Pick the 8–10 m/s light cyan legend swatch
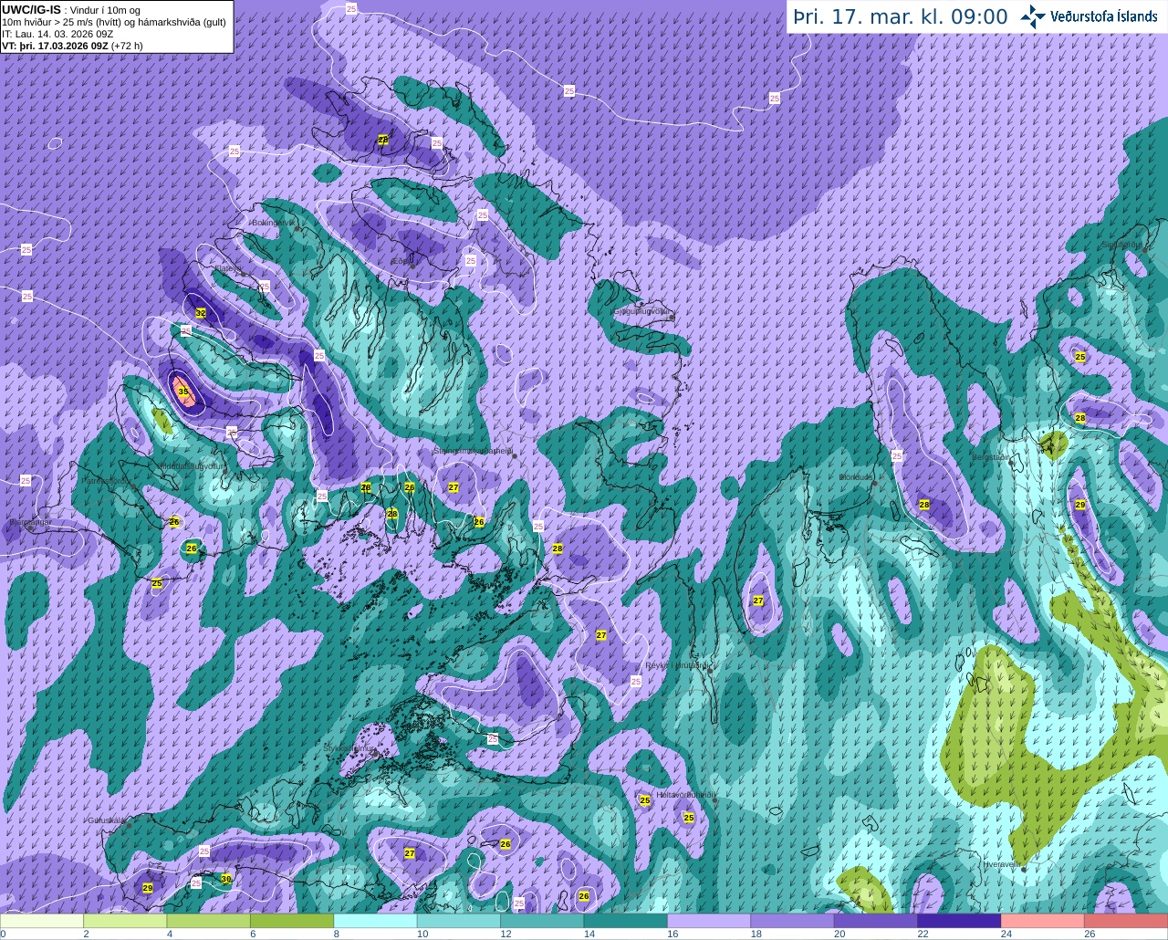1168x940 pixels. (376, 921)
